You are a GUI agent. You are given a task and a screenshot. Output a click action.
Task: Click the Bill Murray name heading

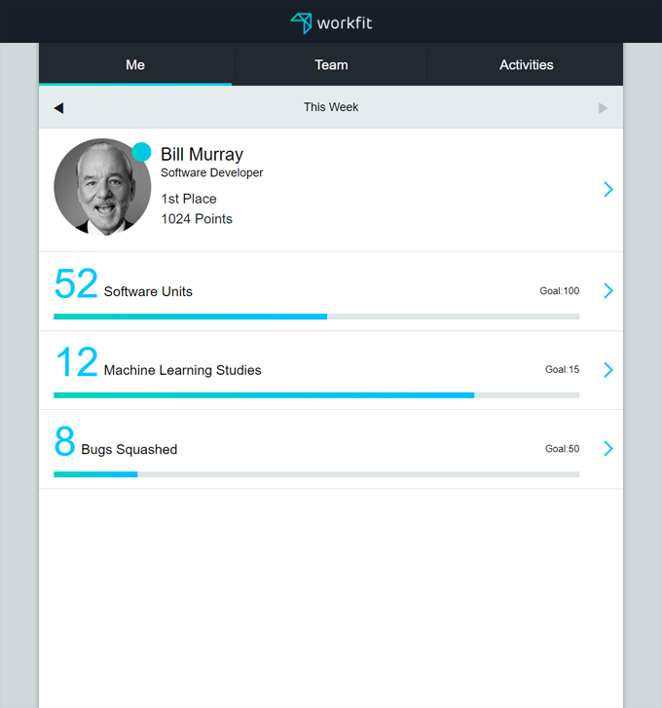click(x=202, y=155)
